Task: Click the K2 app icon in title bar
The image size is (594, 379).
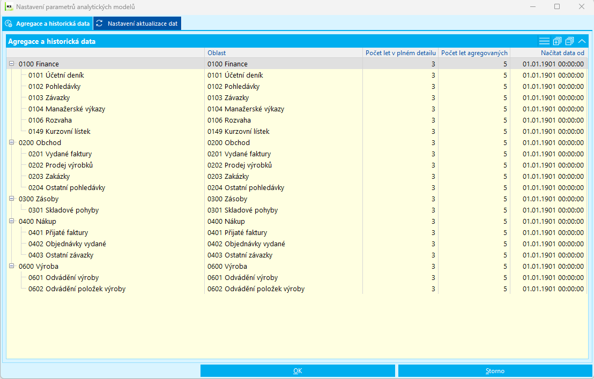Action: (9, 7)
